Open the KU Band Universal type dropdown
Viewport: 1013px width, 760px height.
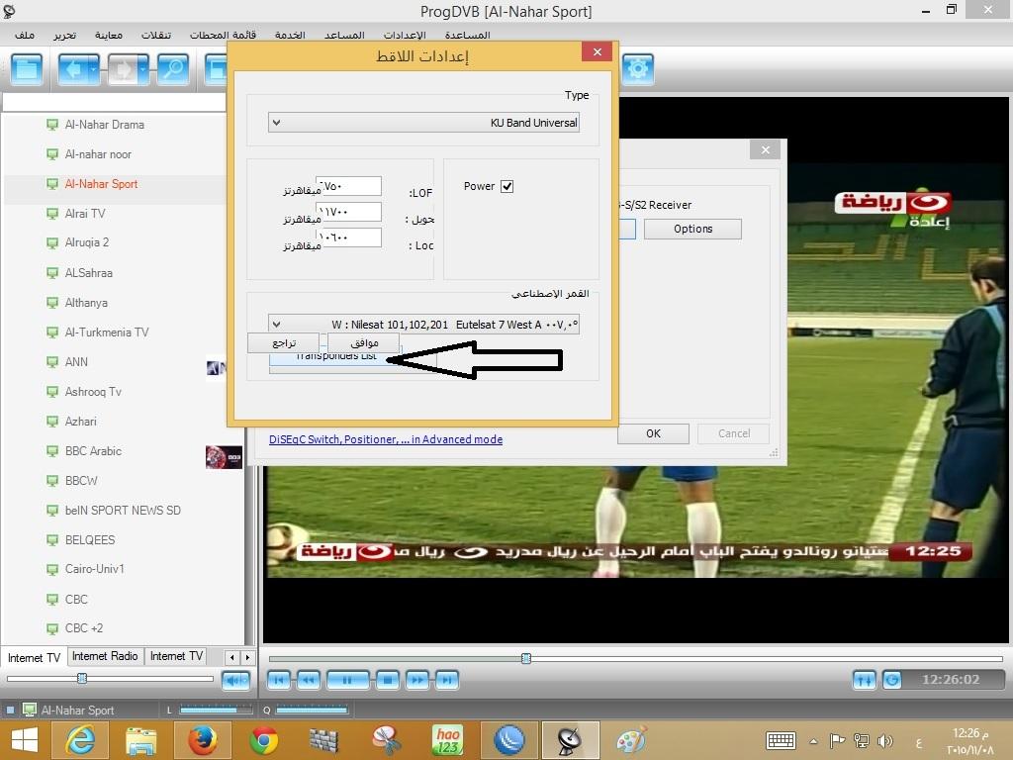pos(423,123)
